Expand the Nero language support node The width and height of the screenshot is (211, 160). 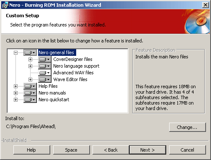[x=30, y=66]
